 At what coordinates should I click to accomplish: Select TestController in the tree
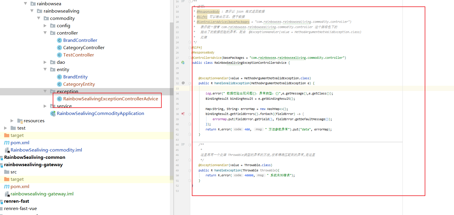(x=78, y=55)
